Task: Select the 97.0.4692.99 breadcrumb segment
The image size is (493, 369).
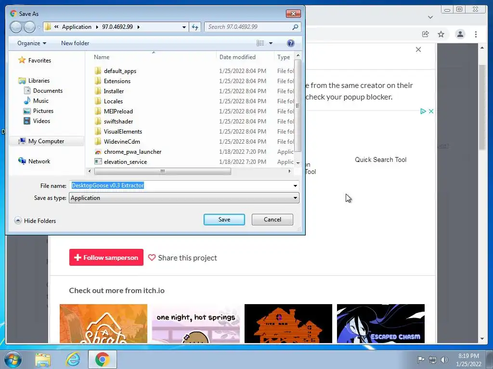Action: (117, 27)
